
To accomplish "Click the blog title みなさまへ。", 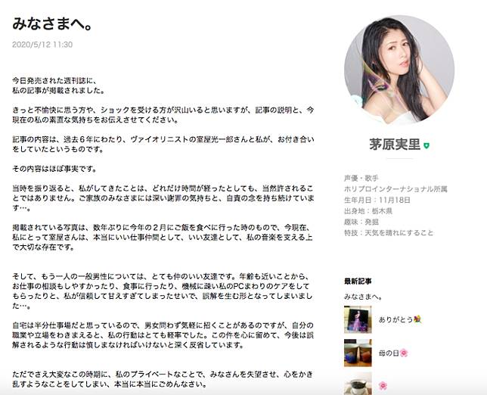I will click(x=52, y=24).
